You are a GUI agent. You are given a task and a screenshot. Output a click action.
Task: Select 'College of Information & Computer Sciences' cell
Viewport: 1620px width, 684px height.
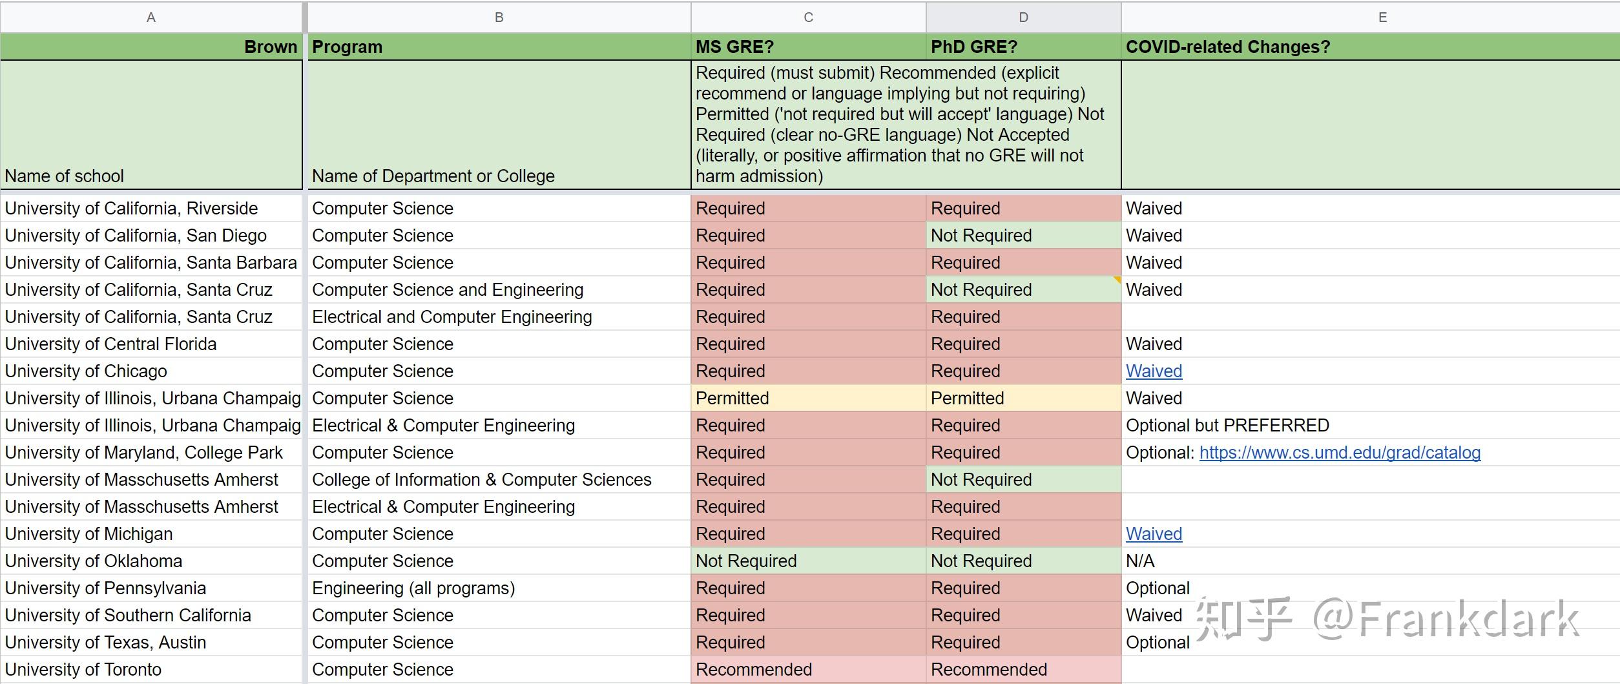point(499,480)
